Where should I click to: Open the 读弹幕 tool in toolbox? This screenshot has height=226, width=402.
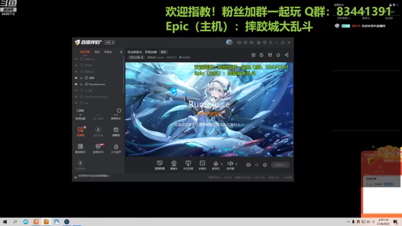(x=80, y=132)
